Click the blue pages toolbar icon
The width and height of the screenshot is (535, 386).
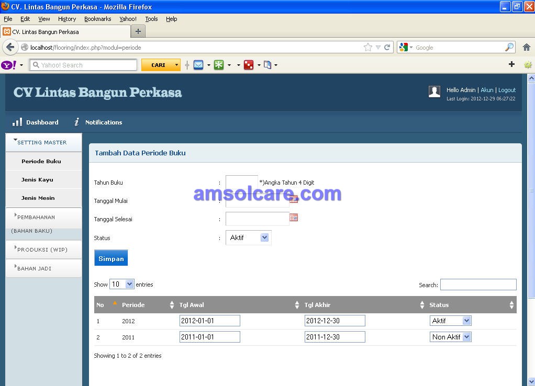click(x=267, y=65)
